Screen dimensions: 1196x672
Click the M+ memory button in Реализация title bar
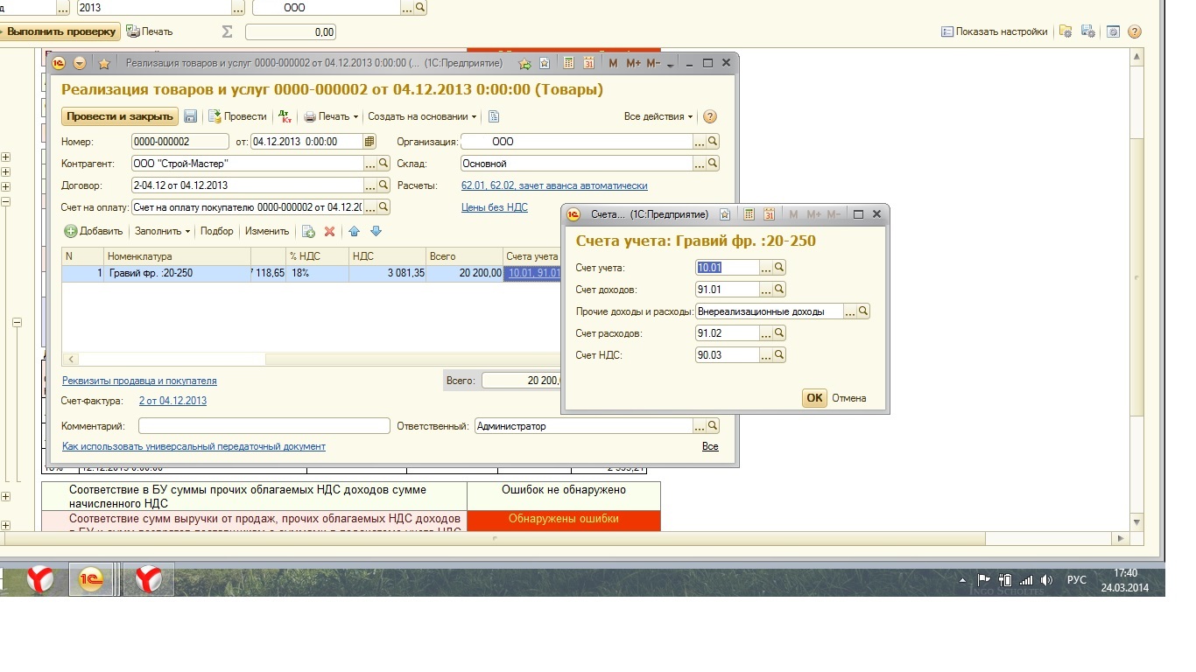pos(634,63)
